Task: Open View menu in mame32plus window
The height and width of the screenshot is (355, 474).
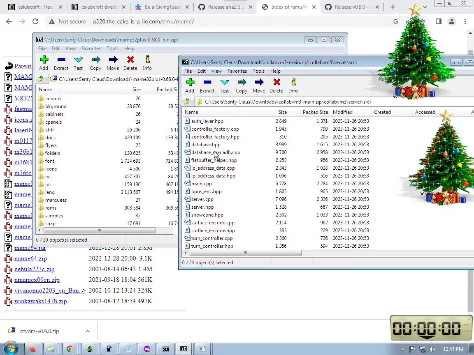Action: pyautogui.click(x=70, y=48)
